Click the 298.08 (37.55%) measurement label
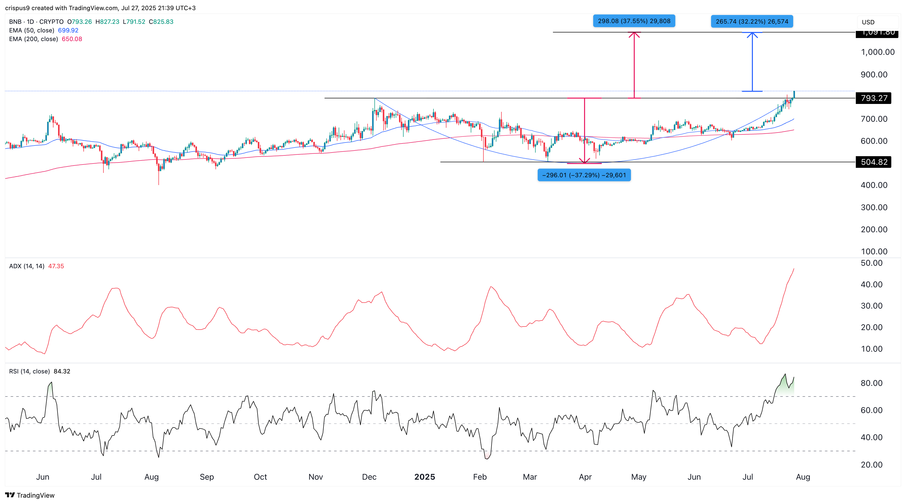 click(x=634, y=21)
